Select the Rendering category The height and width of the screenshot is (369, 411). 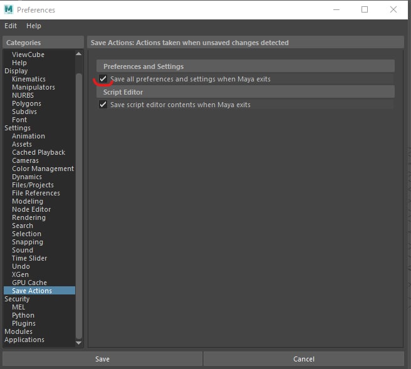coord(29,217)
